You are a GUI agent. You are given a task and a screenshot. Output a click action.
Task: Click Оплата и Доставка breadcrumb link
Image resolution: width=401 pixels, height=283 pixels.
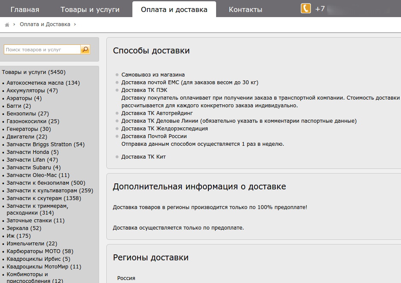[45, 24]
